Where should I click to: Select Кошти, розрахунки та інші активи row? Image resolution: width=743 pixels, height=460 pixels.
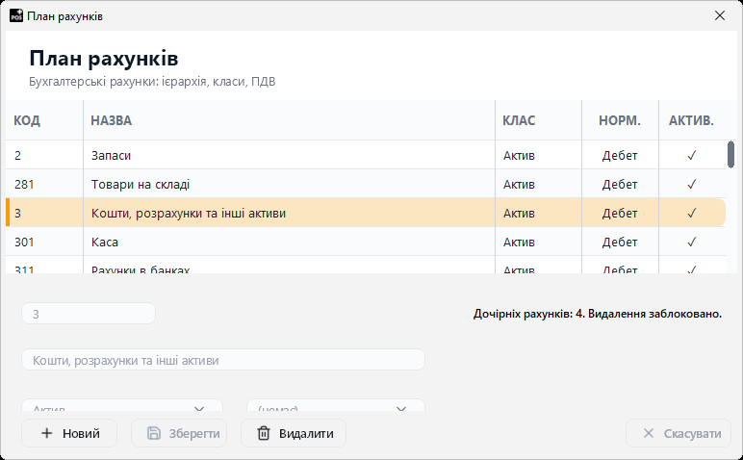(x=366, y=214)
